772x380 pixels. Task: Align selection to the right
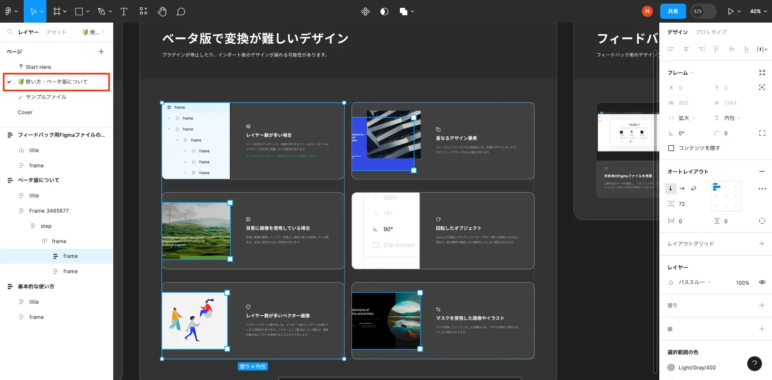tap(701, 49)
